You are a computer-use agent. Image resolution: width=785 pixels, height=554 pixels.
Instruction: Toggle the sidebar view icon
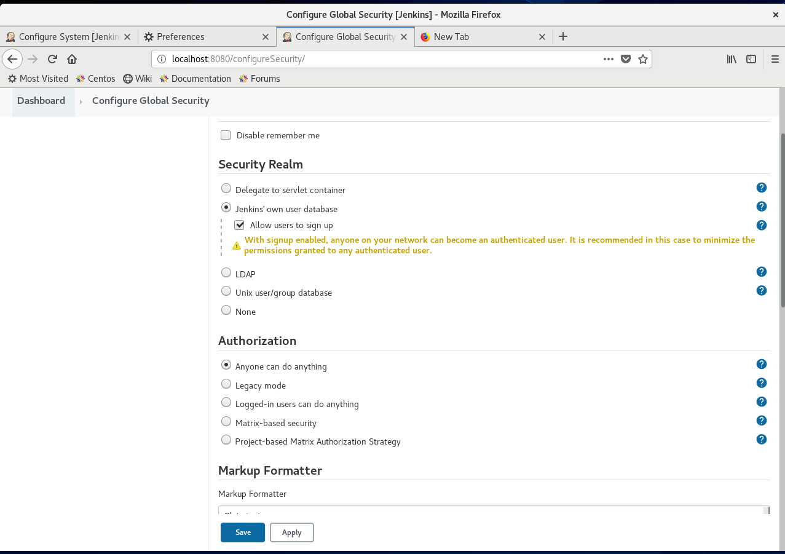(751, 59)
